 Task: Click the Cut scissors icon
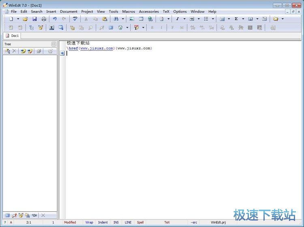(86, 19)
